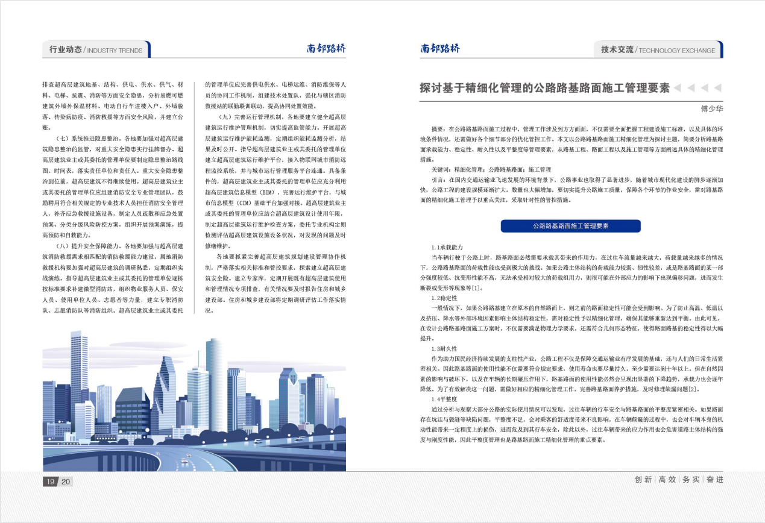Click the '技术交流 / TECHNOLOGY EXCHANGE' section header
This screenshot has width=765, height=523.
tap(658, 50)
